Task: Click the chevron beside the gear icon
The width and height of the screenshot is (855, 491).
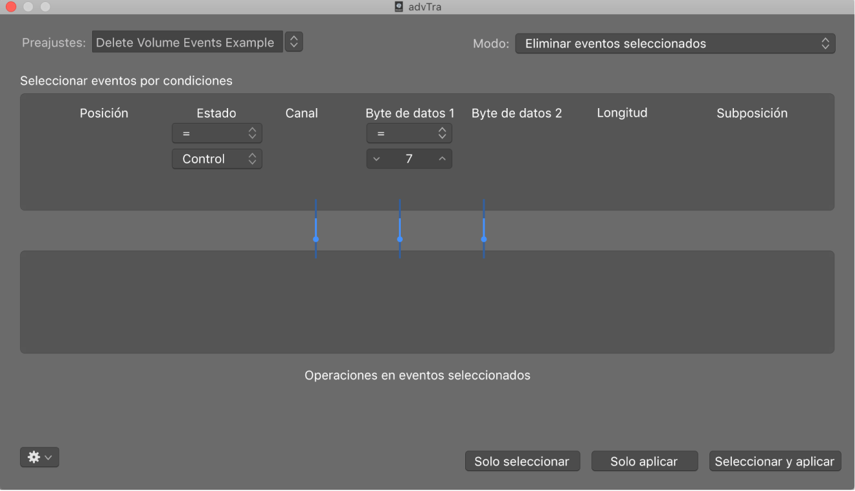Action: 47,457
